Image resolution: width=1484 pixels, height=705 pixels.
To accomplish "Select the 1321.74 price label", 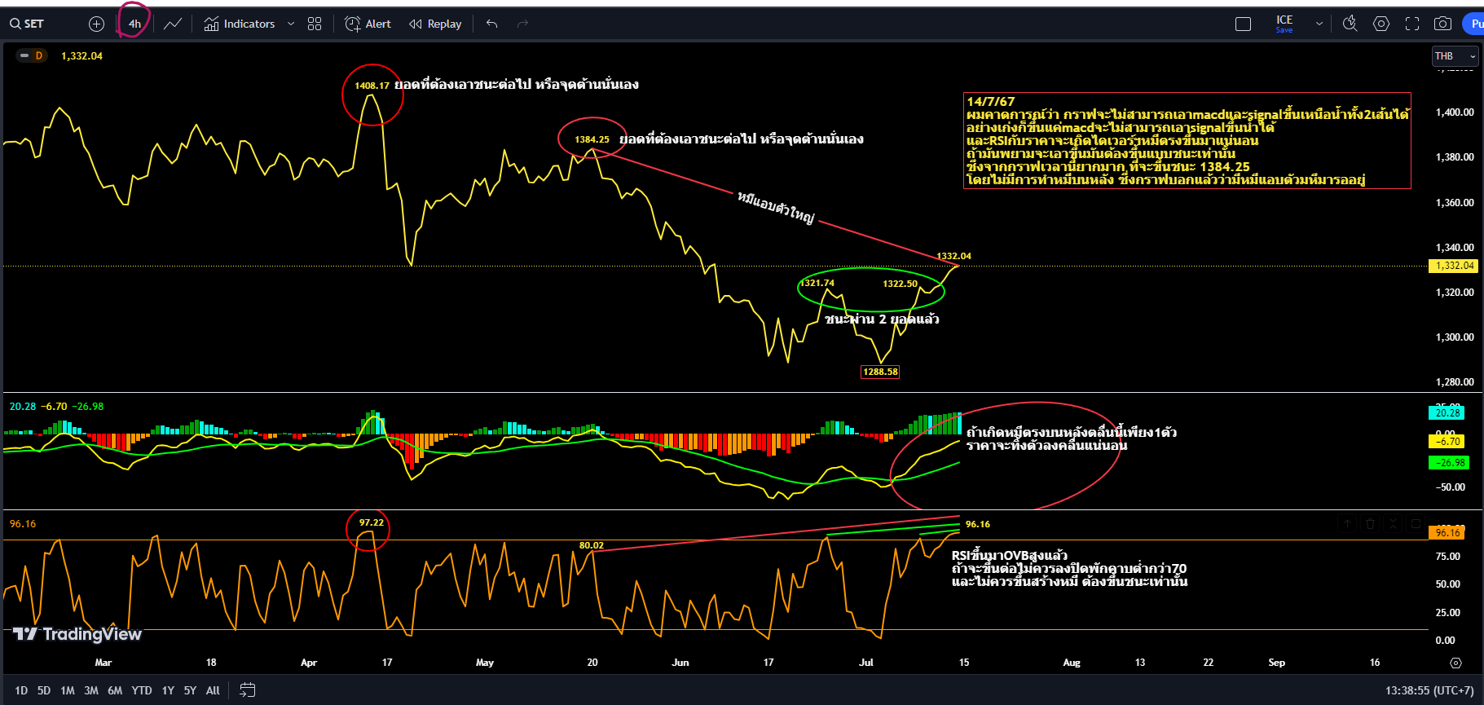I will 817,284.
